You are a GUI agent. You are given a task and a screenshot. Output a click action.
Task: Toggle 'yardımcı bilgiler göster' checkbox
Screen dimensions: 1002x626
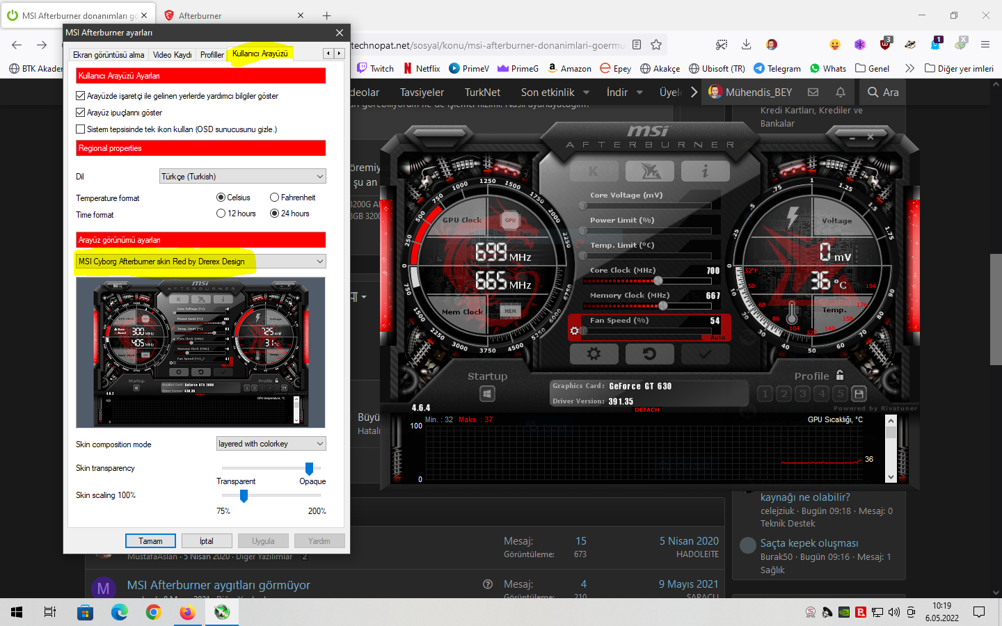pos(81,96)
